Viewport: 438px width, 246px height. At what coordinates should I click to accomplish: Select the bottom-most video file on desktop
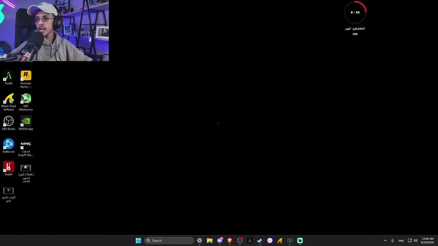point(9,194)
